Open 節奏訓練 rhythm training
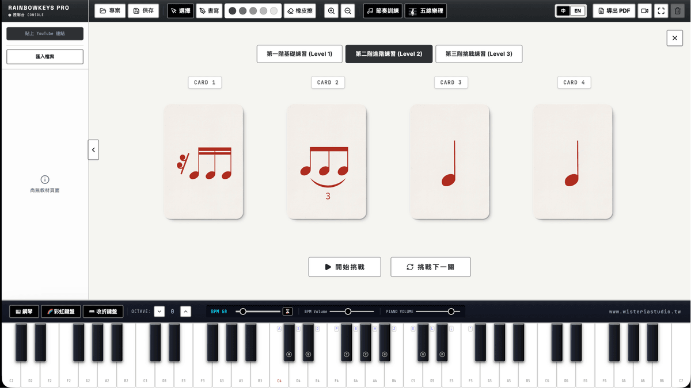 (x=383, y=11)
